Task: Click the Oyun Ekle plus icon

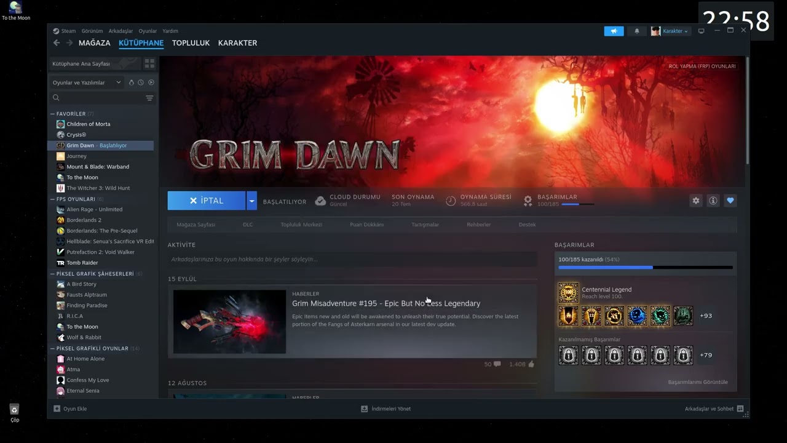Action: tap(57, 409)
